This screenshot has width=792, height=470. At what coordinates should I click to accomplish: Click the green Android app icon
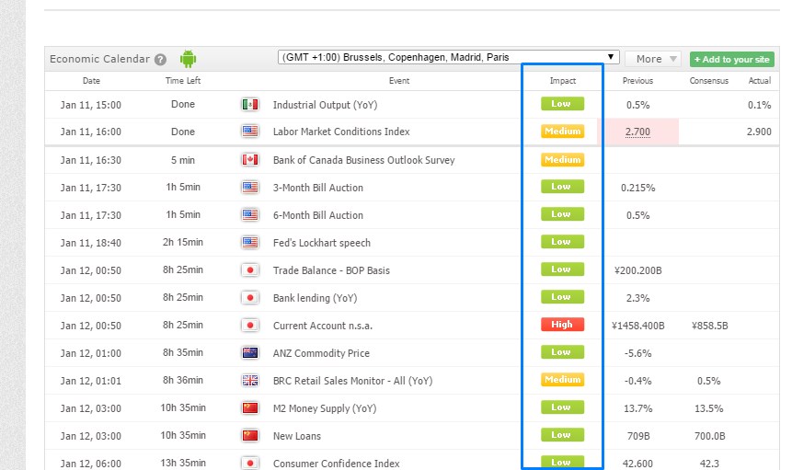[x=189, y=59]
